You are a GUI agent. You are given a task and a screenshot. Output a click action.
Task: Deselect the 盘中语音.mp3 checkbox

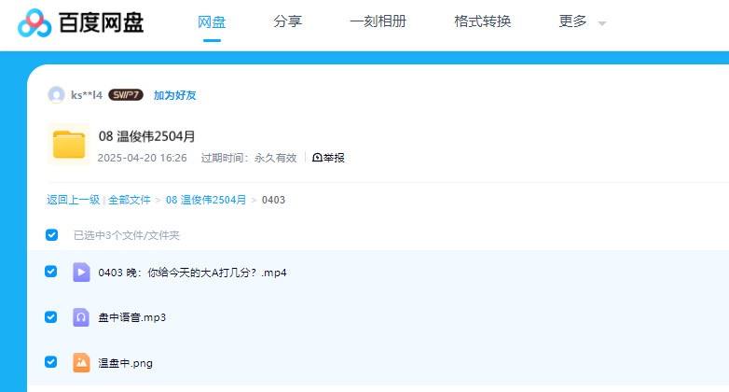[x=52, y=316]
